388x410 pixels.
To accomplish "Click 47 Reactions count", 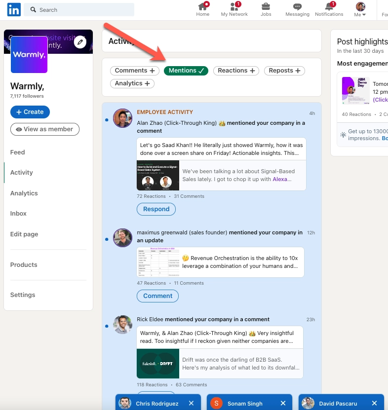I will click(151, 283).
